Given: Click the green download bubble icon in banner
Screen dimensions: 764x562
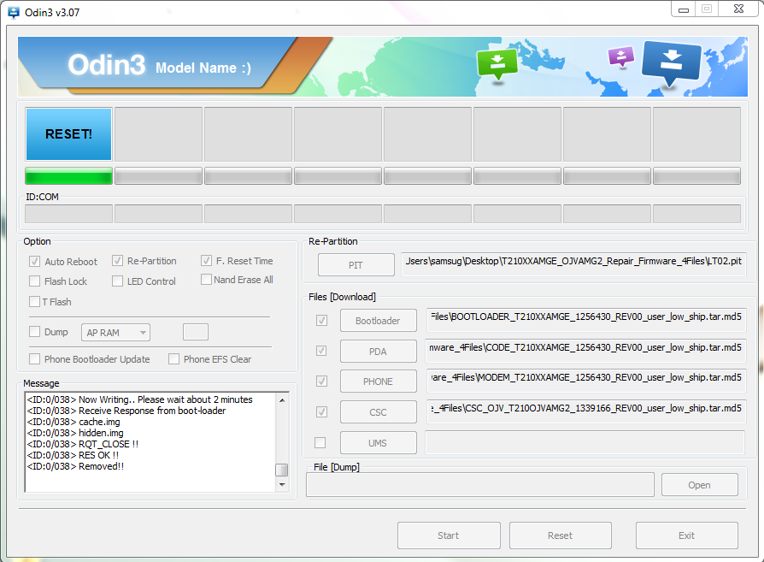Looking at the screenshot, I should click(497, 64).
